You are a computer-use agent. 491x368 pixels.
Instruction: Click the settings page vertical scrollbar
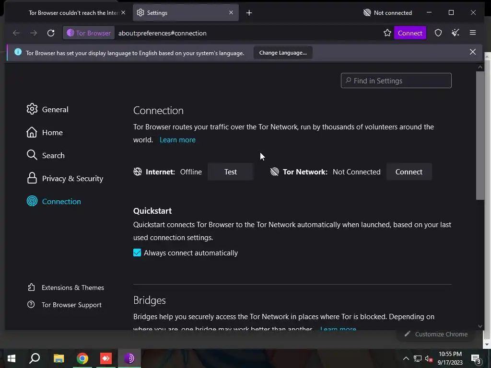click(480, 135)
